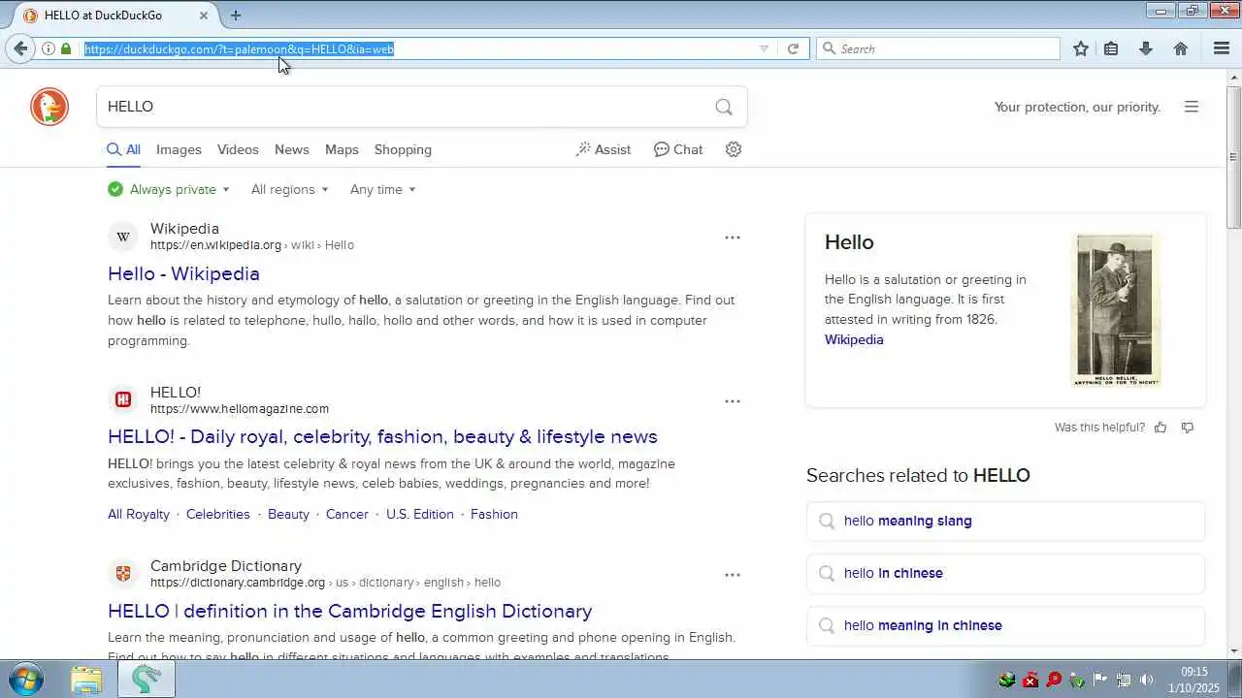Viewport: 1242px width, 698px height.
Task: Select the HELLO at DuckDuckGo tab
Action: pyautogui.click(x=114, y=16)
